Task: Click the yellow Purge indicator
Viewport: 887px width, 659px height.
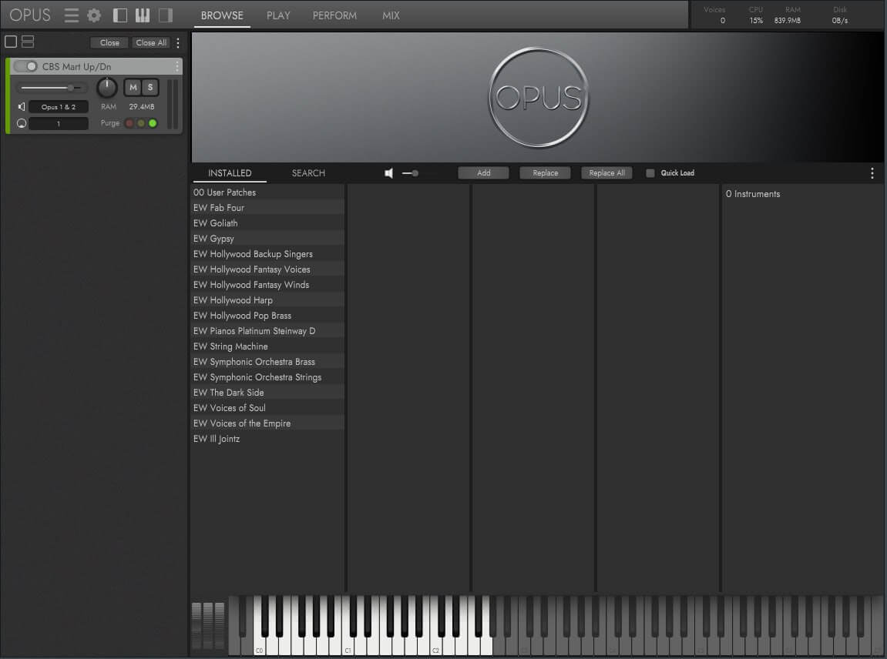Action: coord(141,123)
